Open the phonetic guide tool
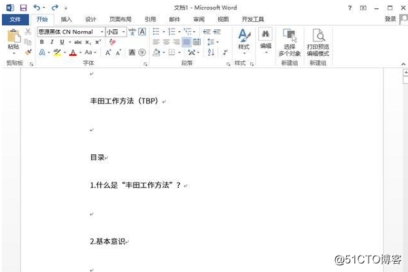Image resolution: width=408 pixels, height=272 pixels. (132, 32)
